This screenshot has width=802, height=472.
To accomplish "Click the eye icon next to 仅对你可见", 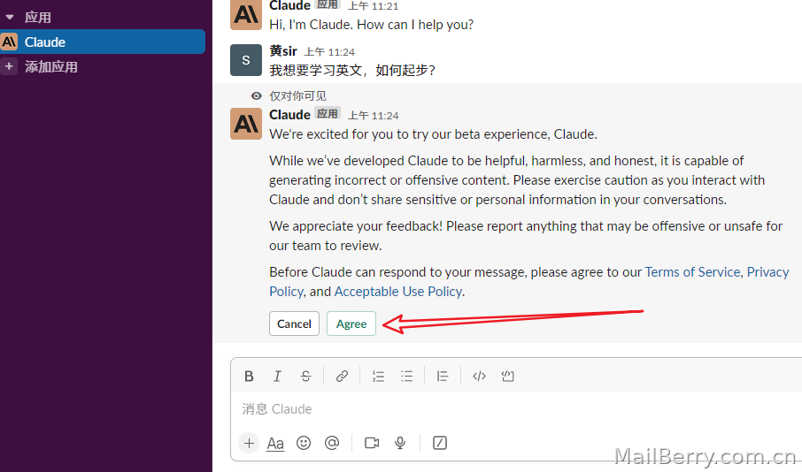I will coord(256,96).
